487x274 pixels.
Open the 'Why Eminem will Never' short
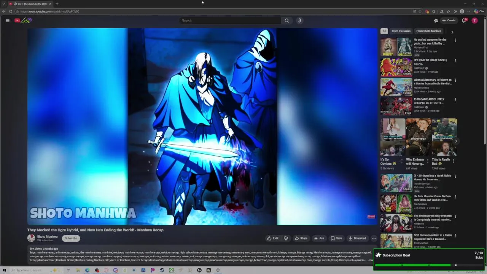418,137
